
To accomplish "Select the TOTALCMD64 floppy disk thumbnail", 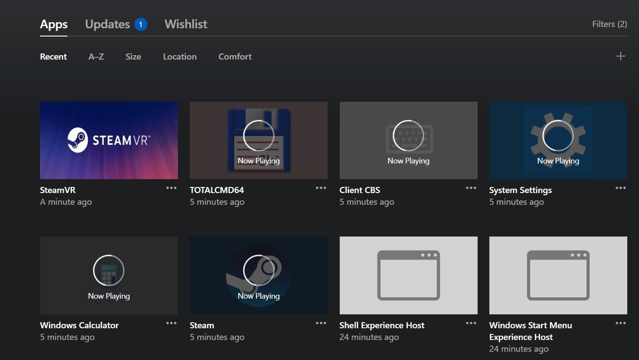I will (x=258, y=140).
